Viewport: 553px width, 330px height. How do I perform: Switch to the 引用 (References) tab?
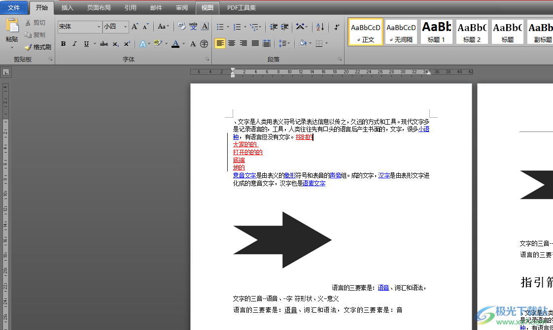click(x=130, y=8)
